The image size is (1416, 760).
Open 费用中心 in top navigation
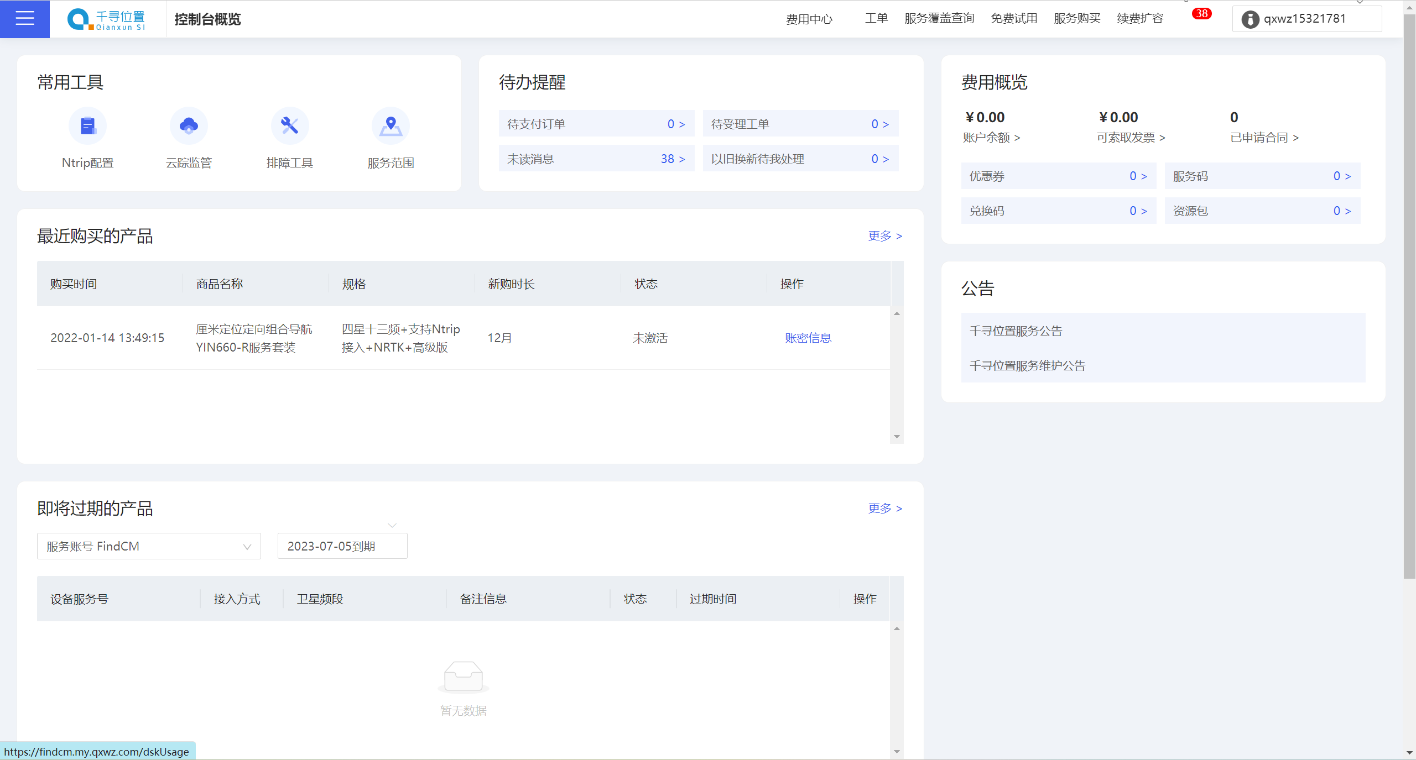(809, 19)
